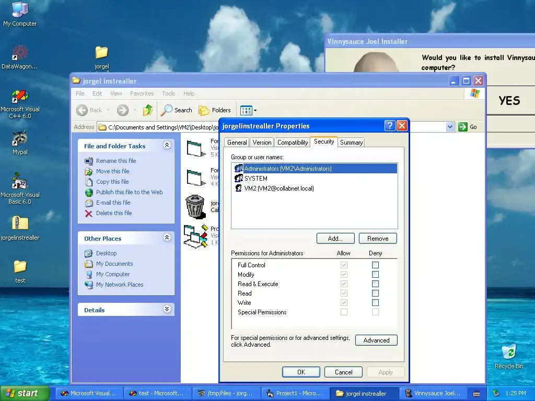Toggle Allow checkbox for Write

344,302
